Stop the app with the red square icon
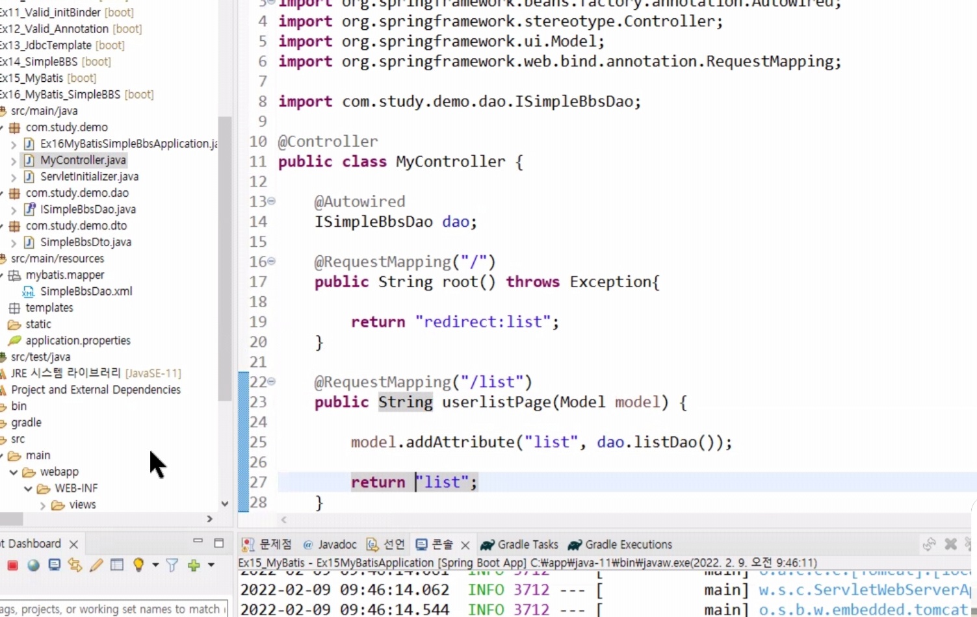This screenshot has width=977, height=617. click(12, 566)
